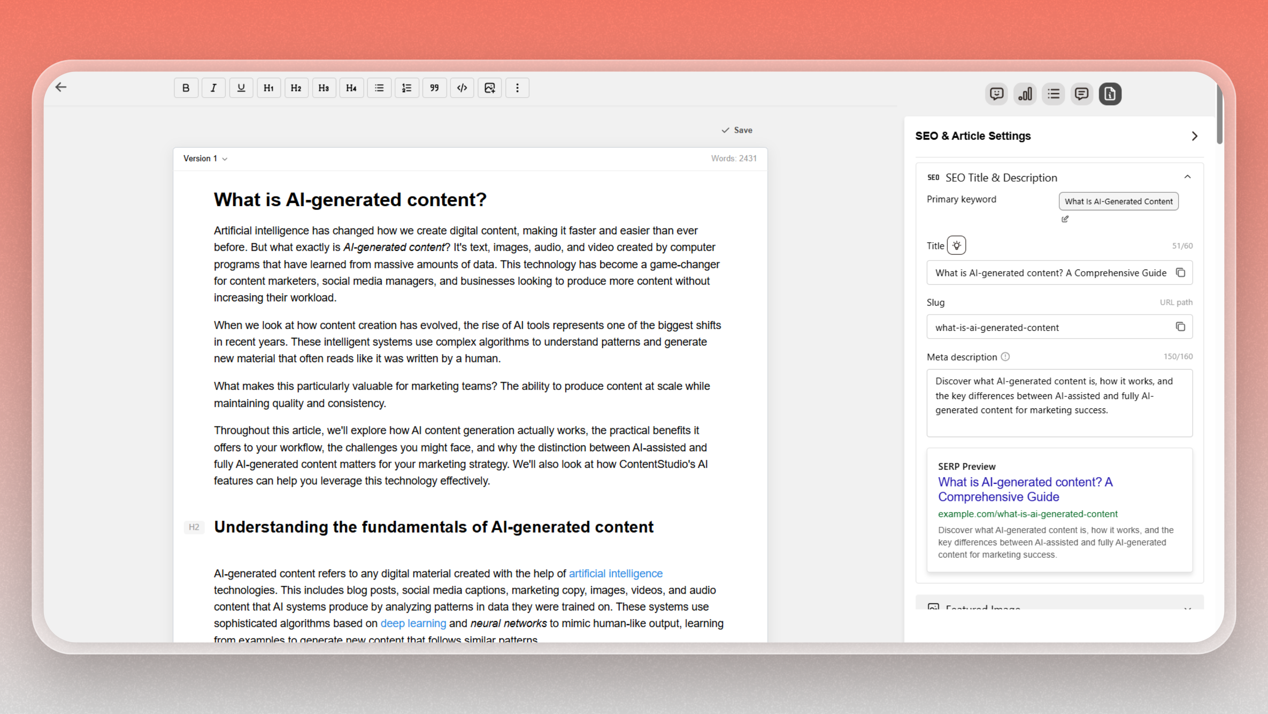Click the 'SERP Preview' label

point(966,466)
